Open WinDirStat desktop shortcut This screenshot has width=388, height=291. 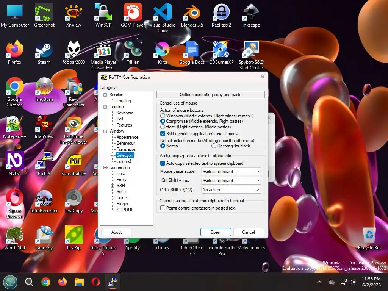pyautogui.click(x=15, y=238)
